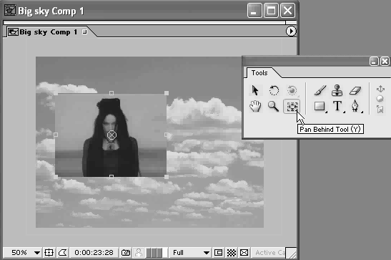Select the Clone Stamp tool
Viewport: 391px width, 260px height.
click(337, 90)
